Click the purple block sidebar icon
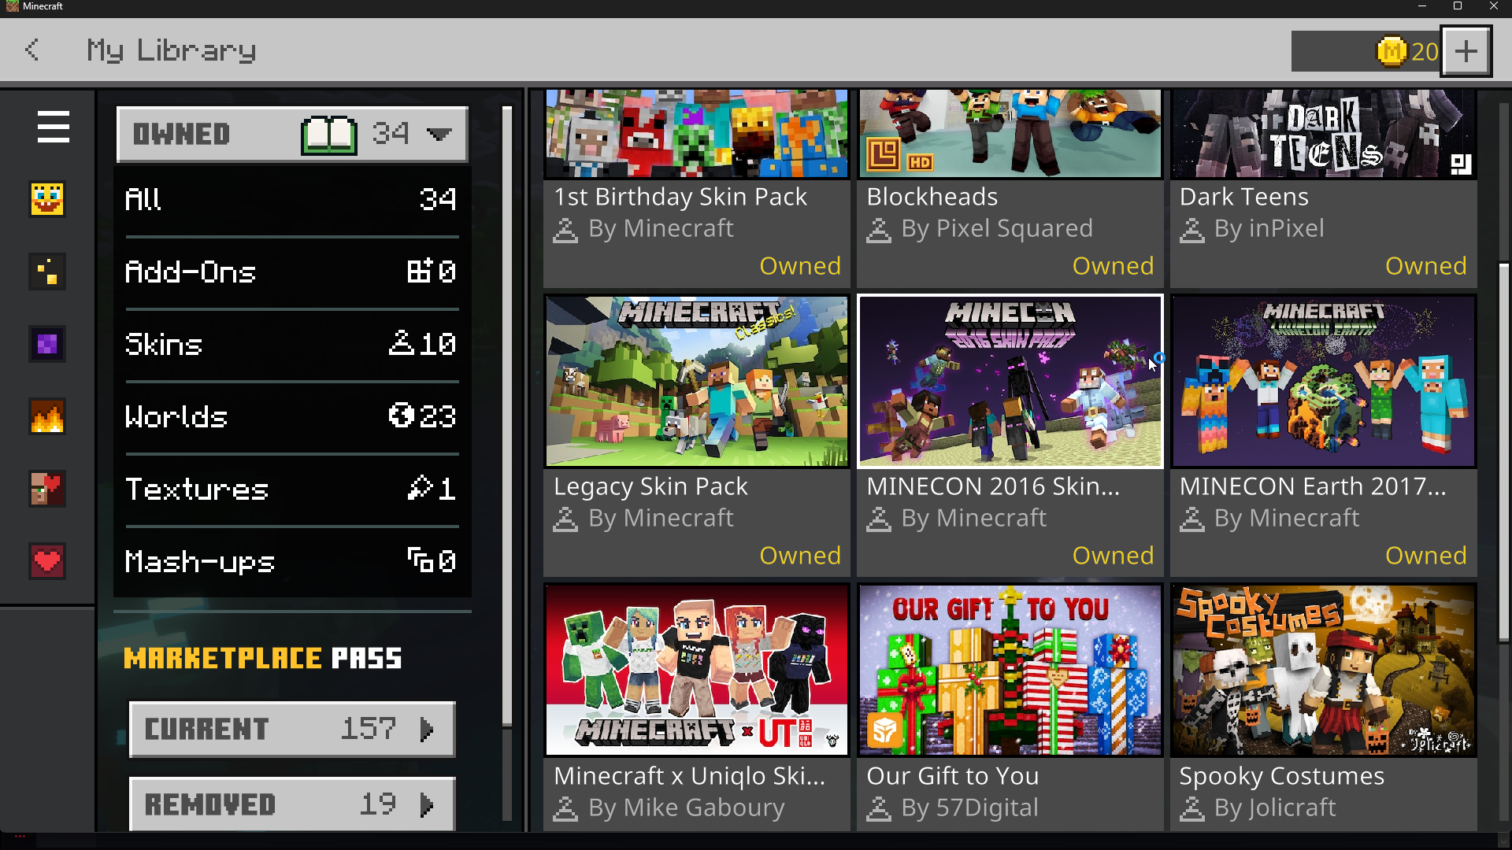Viewport: 1512px width, 850px height. [47, 344]
